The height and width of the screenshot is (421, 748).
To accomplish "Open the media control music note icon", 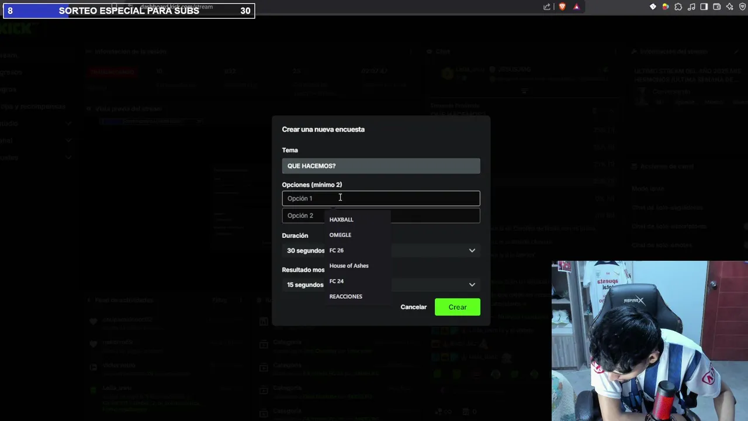I will [x=691, y=7].
